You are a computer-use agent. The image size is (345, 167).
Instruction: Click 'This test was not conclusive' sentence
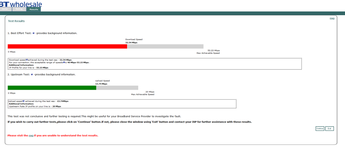94,116
